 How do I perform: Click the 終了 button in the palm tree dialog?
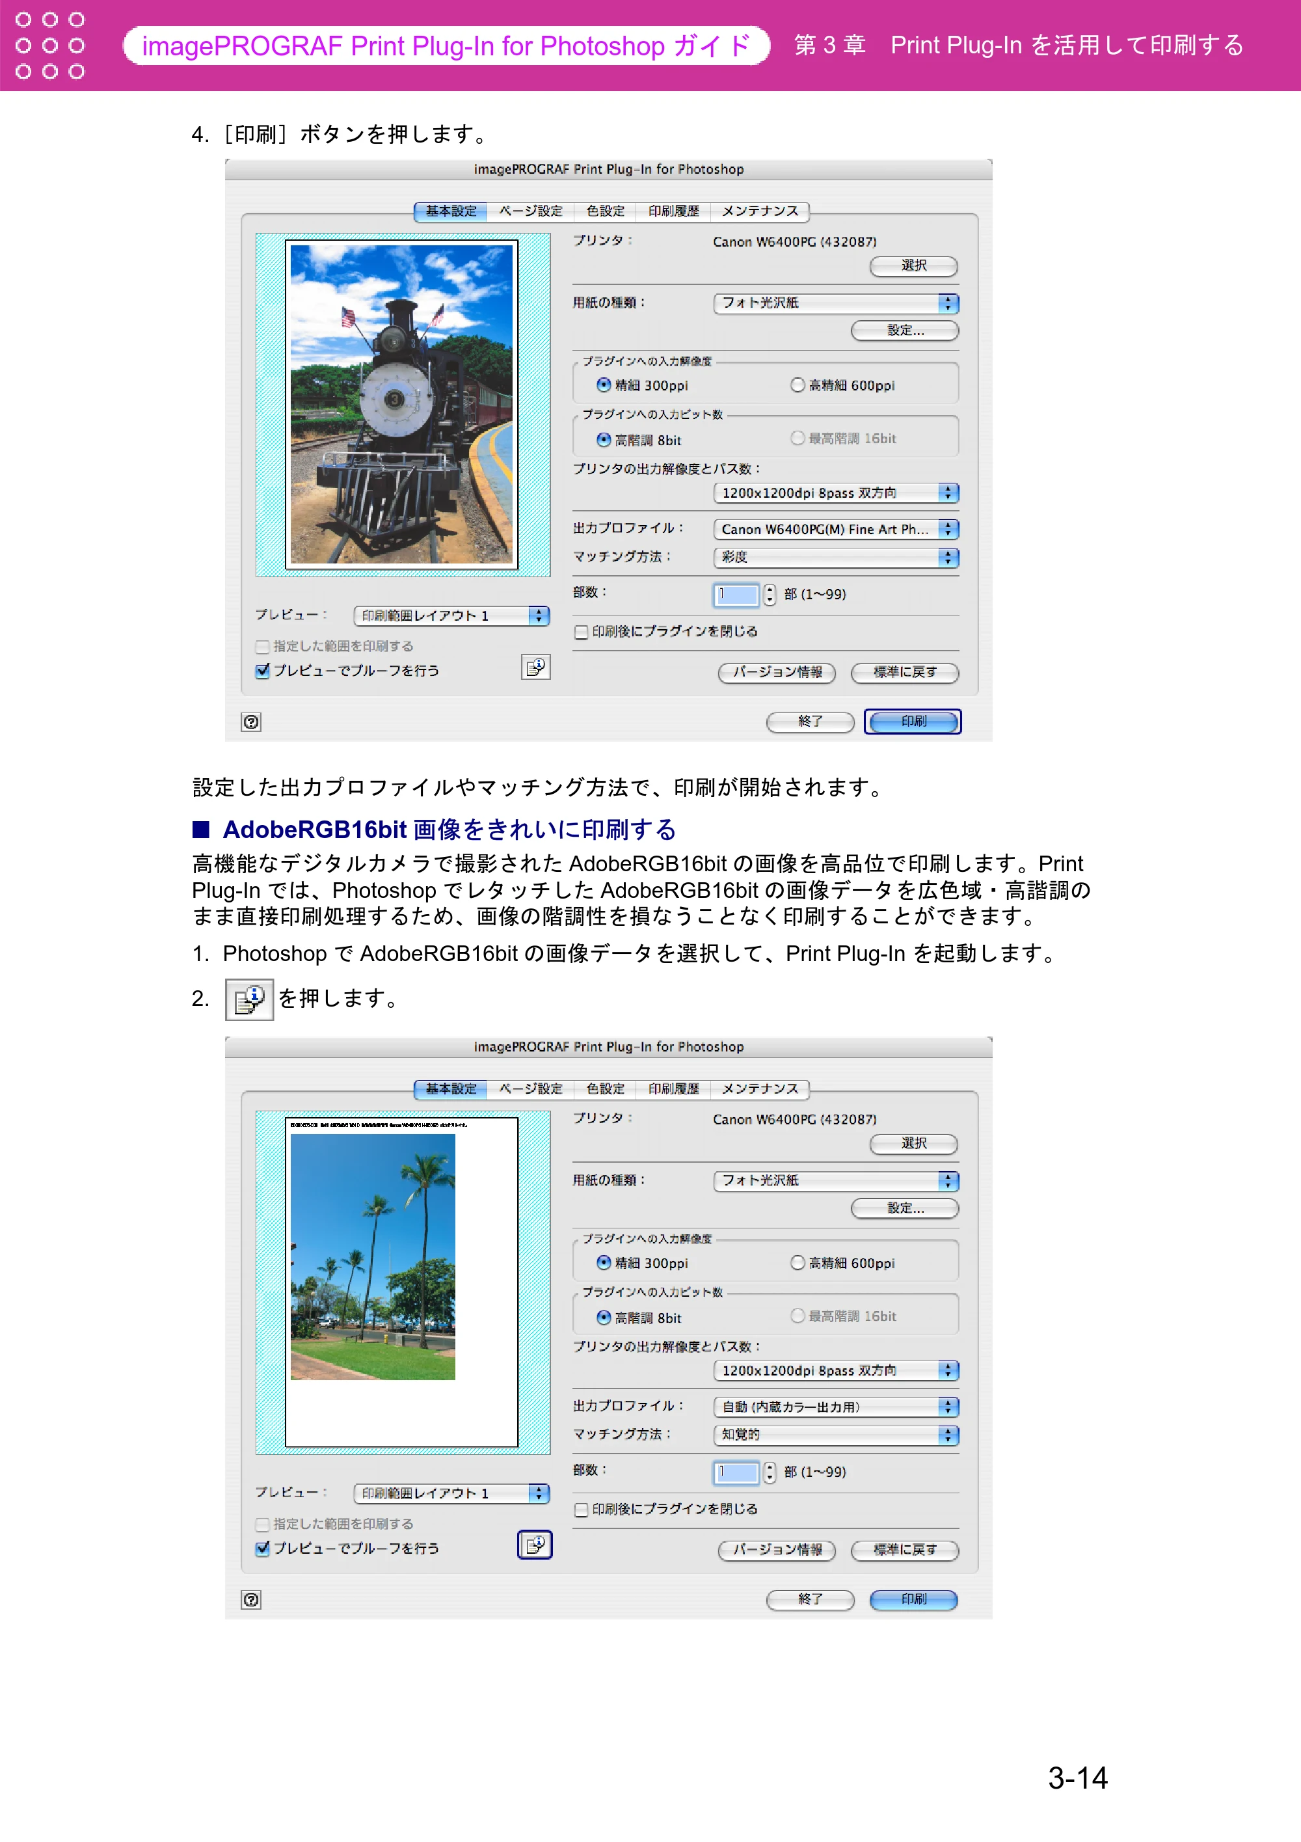click(810, 1600)
